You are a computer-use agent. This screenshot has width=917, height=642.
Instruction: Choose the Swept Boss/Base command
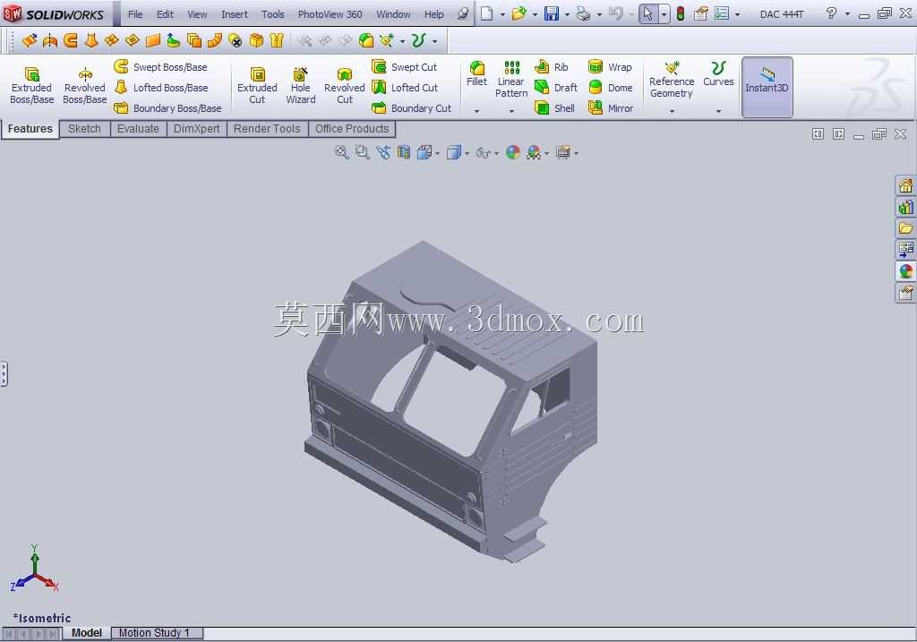pyautogui.click(x=161, y=66)
